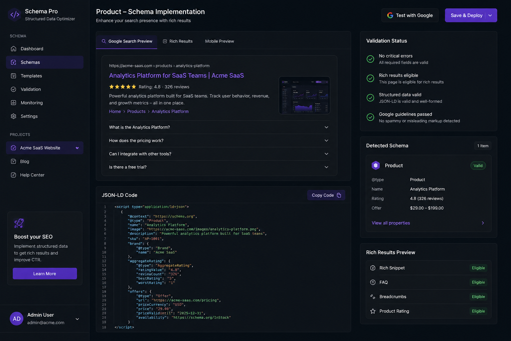This screenshot has width=511, height=341.
Task: Click the Eligible badge for Rich Snippet
Action: coord(478,268)
